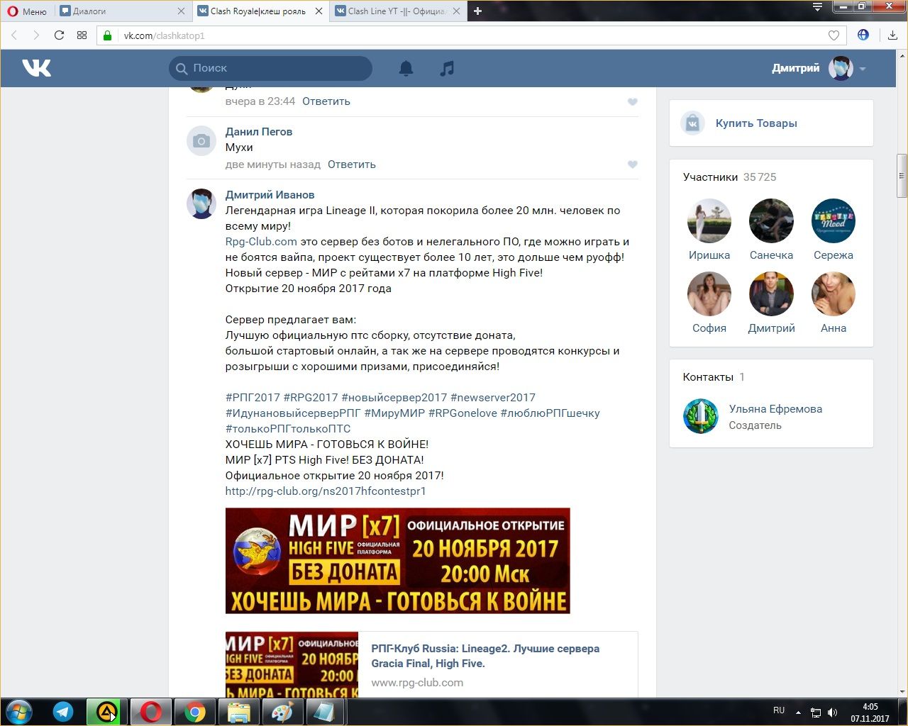Open the VK music player icon

point(447,68)
